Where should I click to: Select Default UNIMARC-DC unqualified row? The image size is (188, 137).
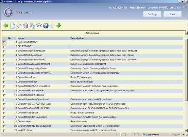(34, 126)
